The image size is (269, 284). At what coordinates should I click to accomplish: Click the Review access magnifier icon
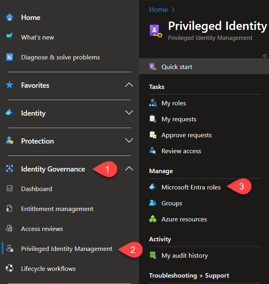click(x=153, y=151)
